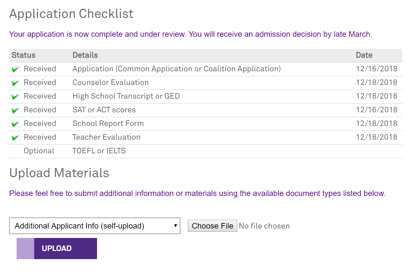The width and height of the screenshot is (407, 278).
Task: Click the School Report Form checkmark icon
Action: (x=15, y=124)
